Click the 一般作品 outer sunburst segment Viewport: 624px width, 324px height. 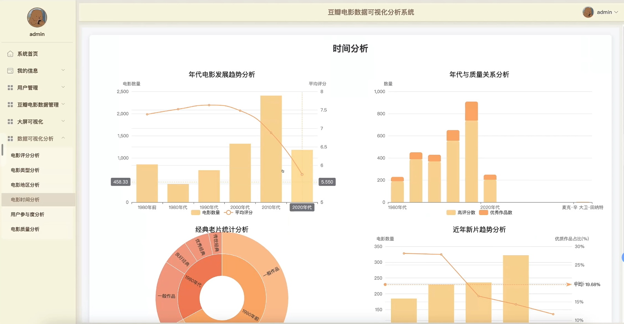[272, 272]
